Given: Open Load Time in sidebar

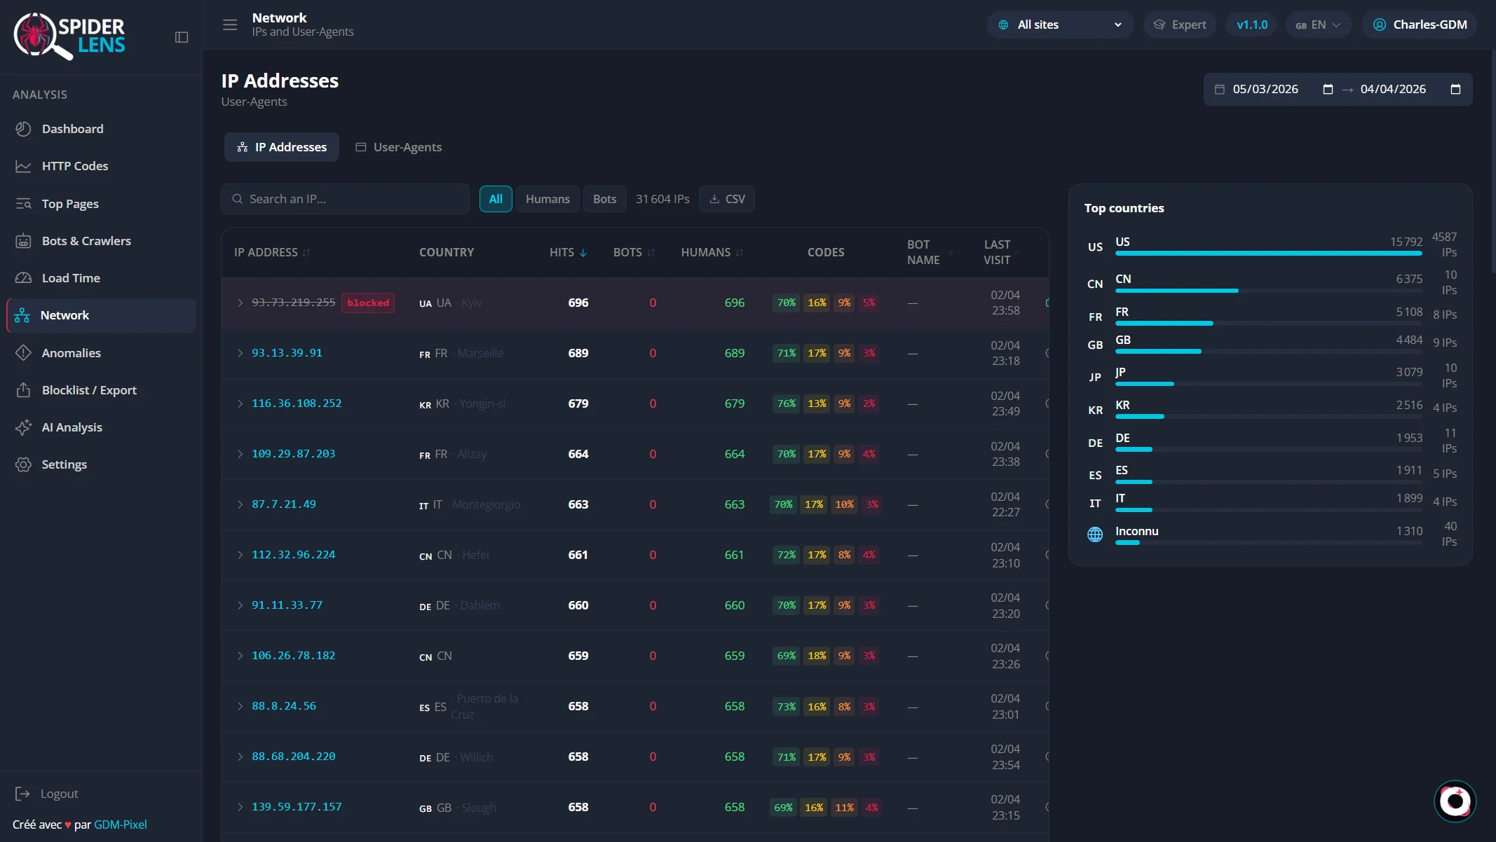Looking at the screenshot, I should (x=71, y=278).
